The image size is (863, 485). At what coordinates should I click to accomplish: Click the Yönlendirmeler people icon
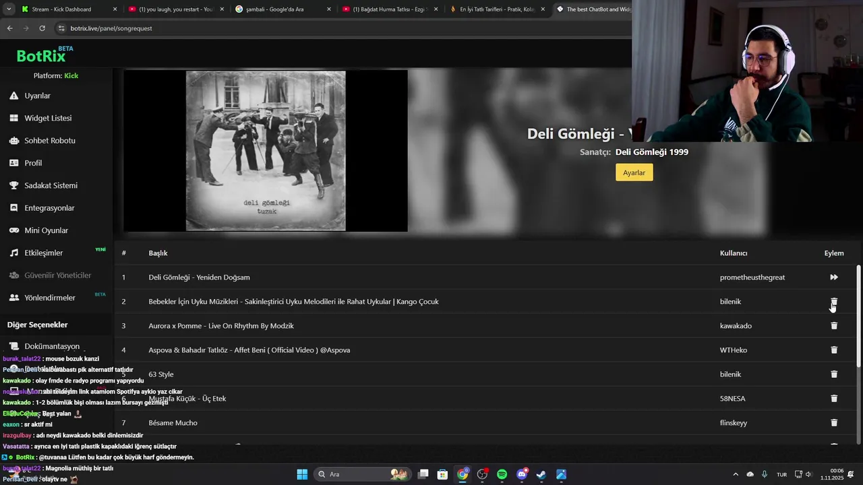13,298
